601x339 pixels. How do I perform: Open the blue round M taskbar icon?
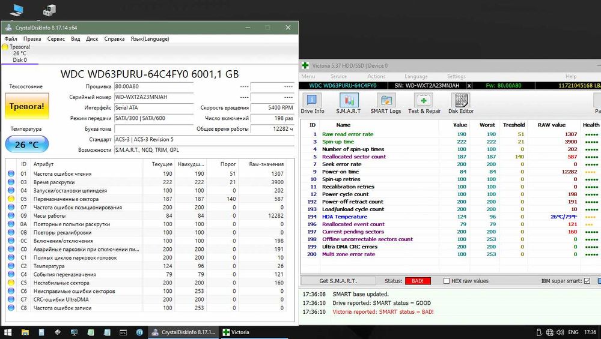[140, 332]
